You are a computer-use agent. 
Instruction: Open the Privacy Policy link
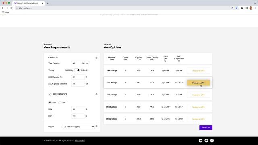79,141
